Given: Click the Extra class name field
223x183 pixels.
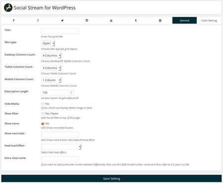Looking at the screenshot, I should (60, 159).
